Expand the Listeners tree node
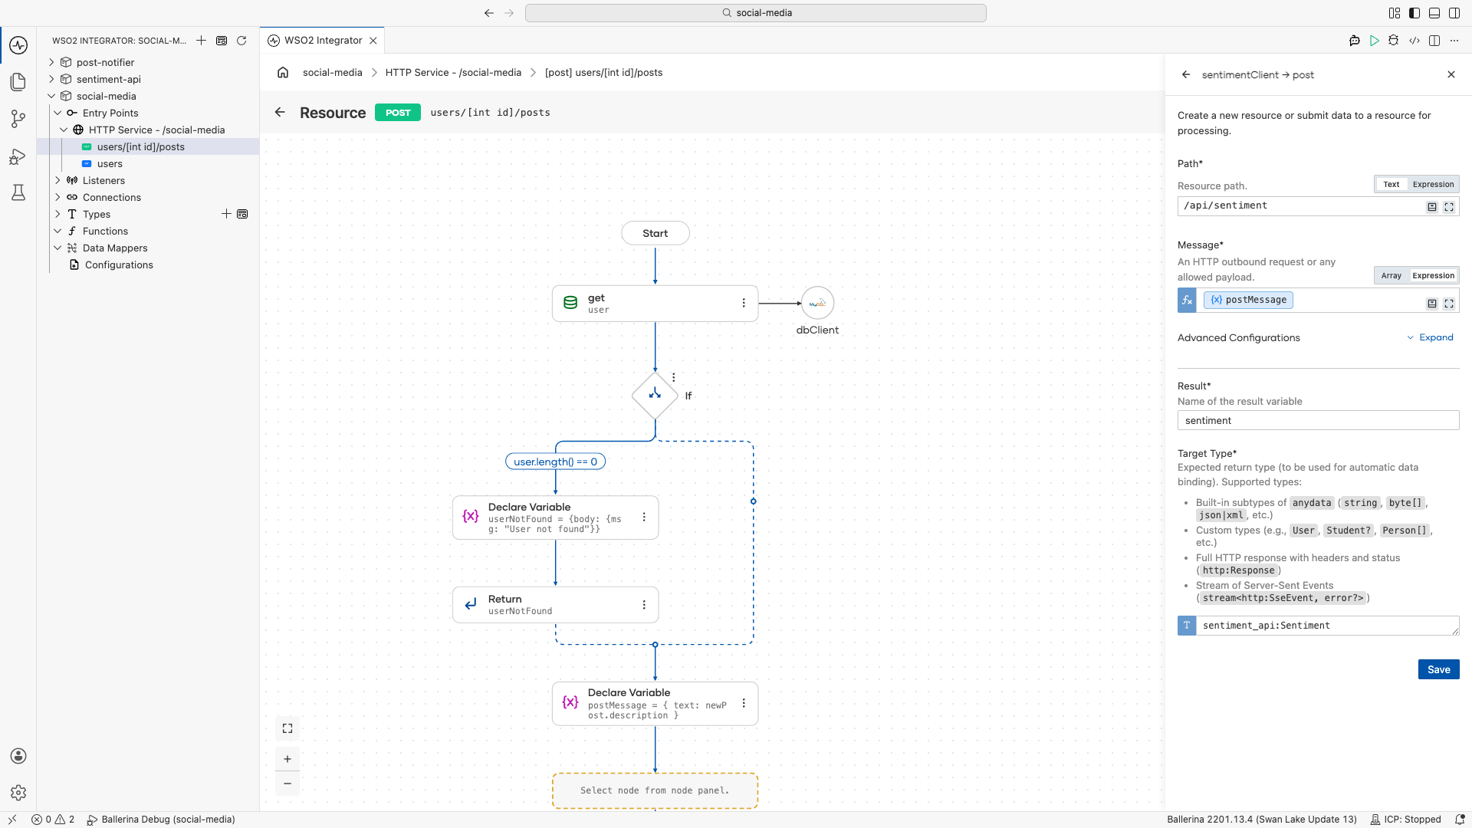Viewport: 1472px width, 828px height. (58, 180)
